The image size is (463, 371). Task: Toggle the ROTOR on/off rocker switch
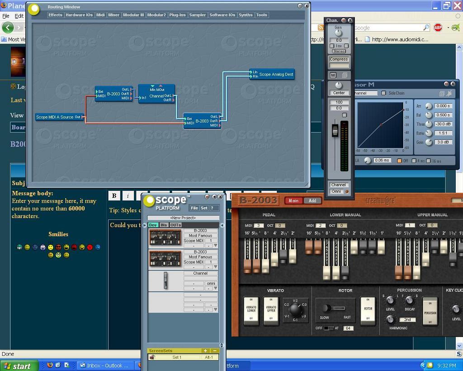[368, 311]
